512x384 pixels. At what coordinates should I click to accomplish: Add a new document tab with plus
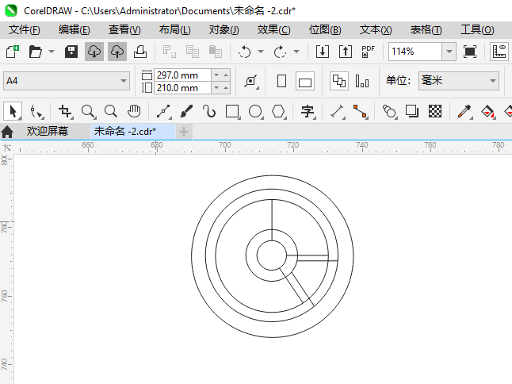[x=184, y=132]
